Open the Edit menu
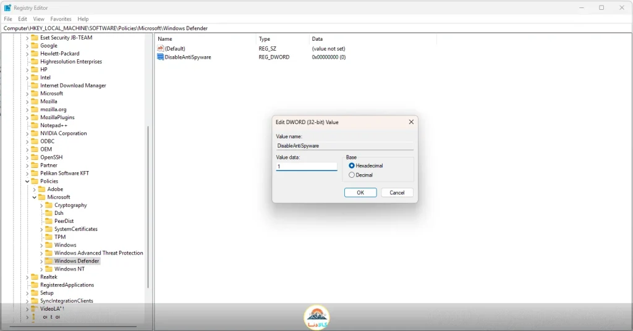This screenshot has width=633, height=331. click(23, 19)
